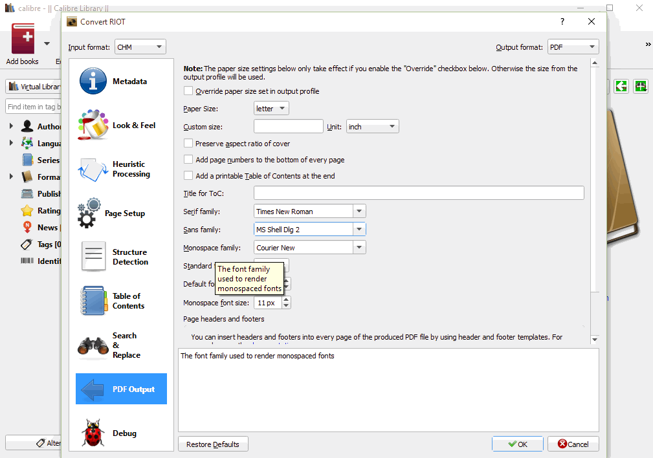Click the Cancel button
The height and width of the screenshot is (458, 653).
(573, 444)
